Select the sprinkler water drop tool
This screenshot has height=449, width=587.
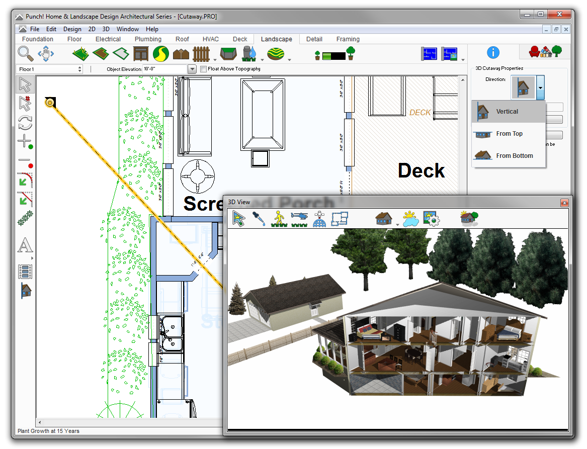tap(249, 53)
